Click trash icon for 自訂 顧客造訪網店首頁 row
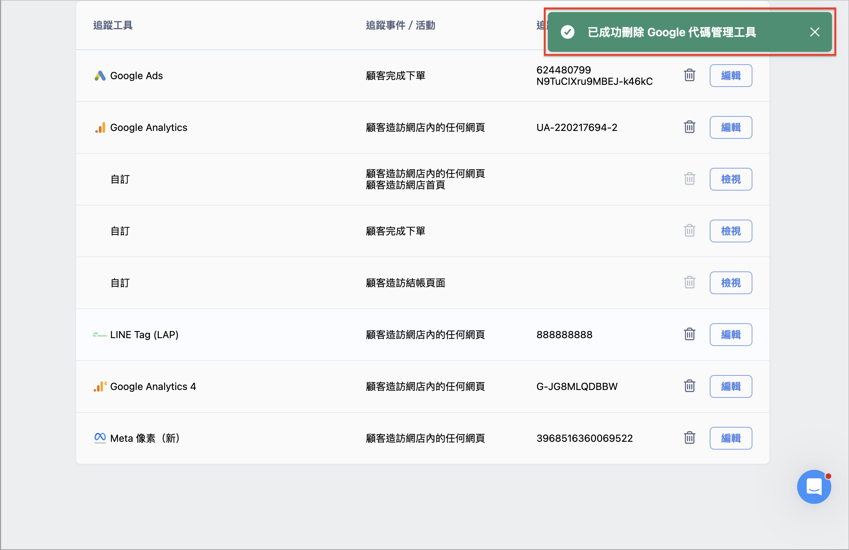 click(689, 179)
